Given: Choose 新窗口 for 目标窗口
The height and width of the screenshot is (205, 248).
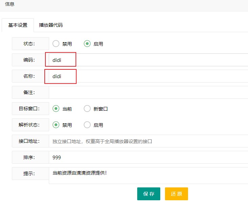Looking at the screenshot, I should click(x=87, y=109).
